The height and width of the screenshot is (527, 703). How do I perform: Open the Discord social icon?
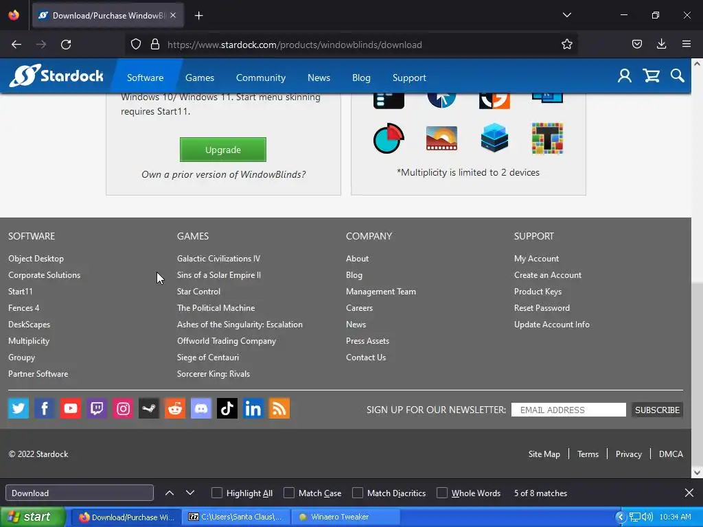[201, 408]
